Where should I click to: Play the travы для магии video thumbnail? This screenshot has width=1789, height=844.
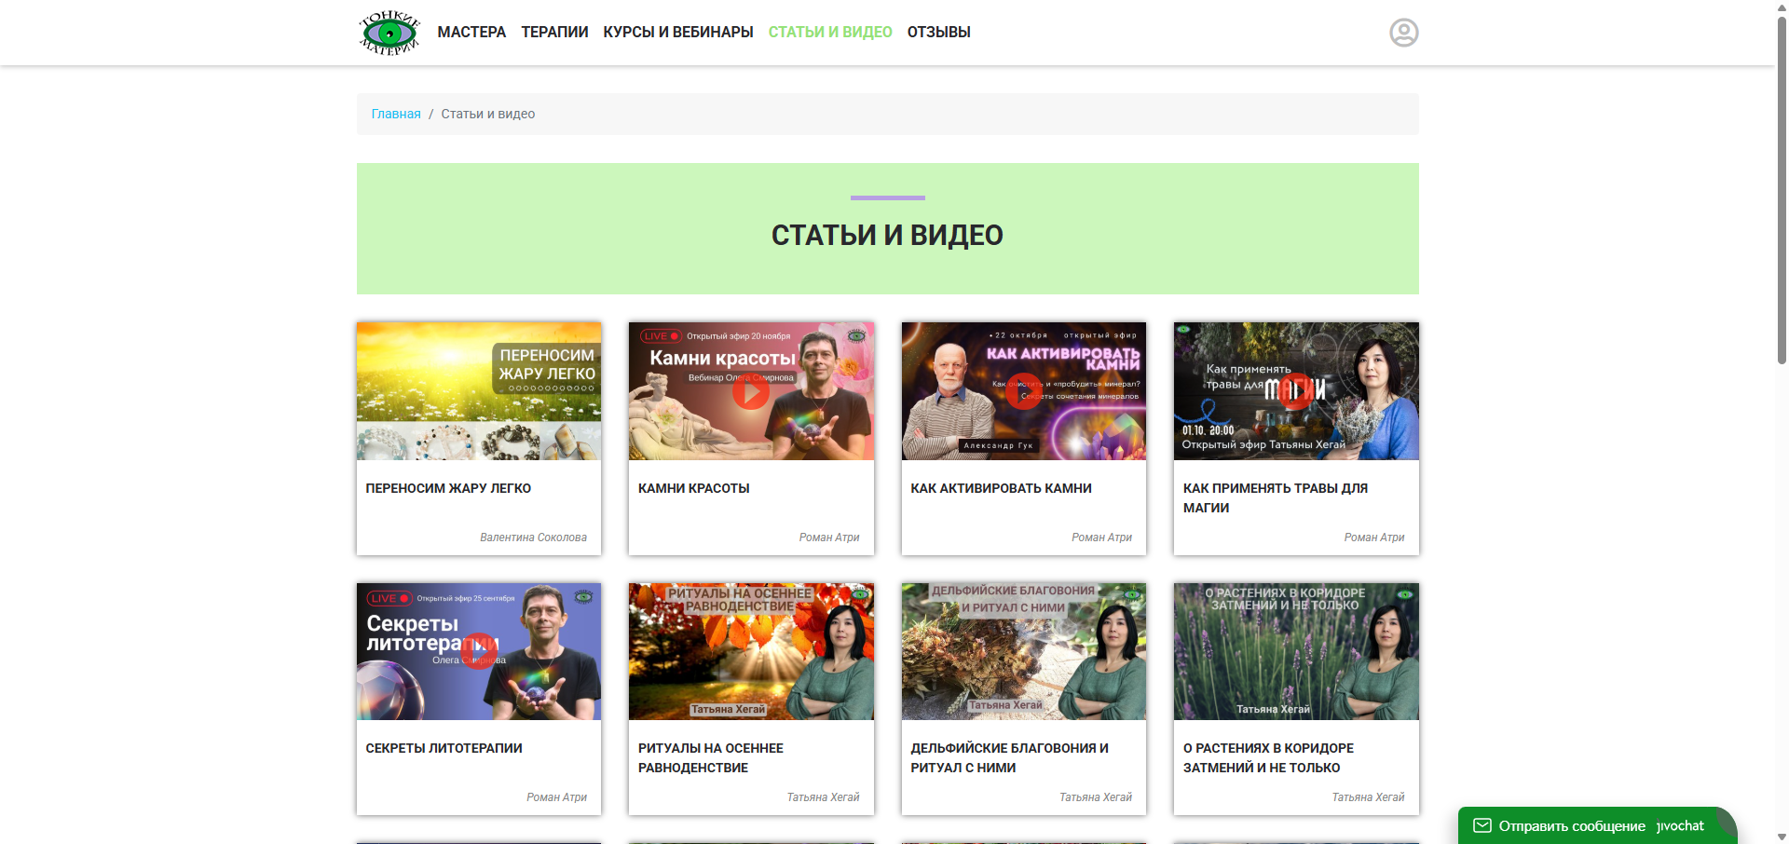(x=1295, y=391)
